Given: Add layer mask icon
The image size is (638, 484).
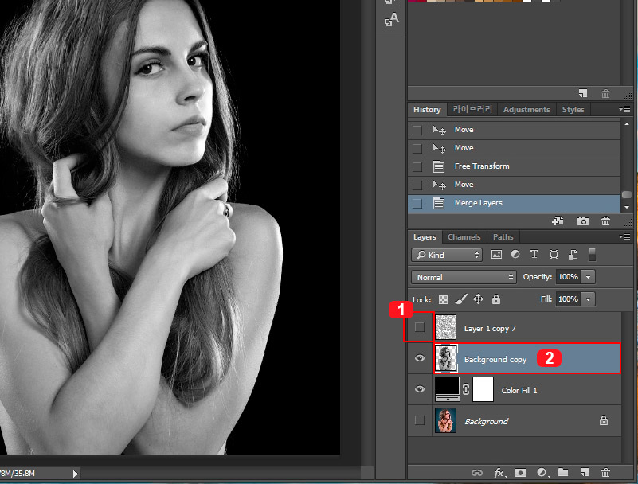Looking at the screenshot, I should pos(520,473).
